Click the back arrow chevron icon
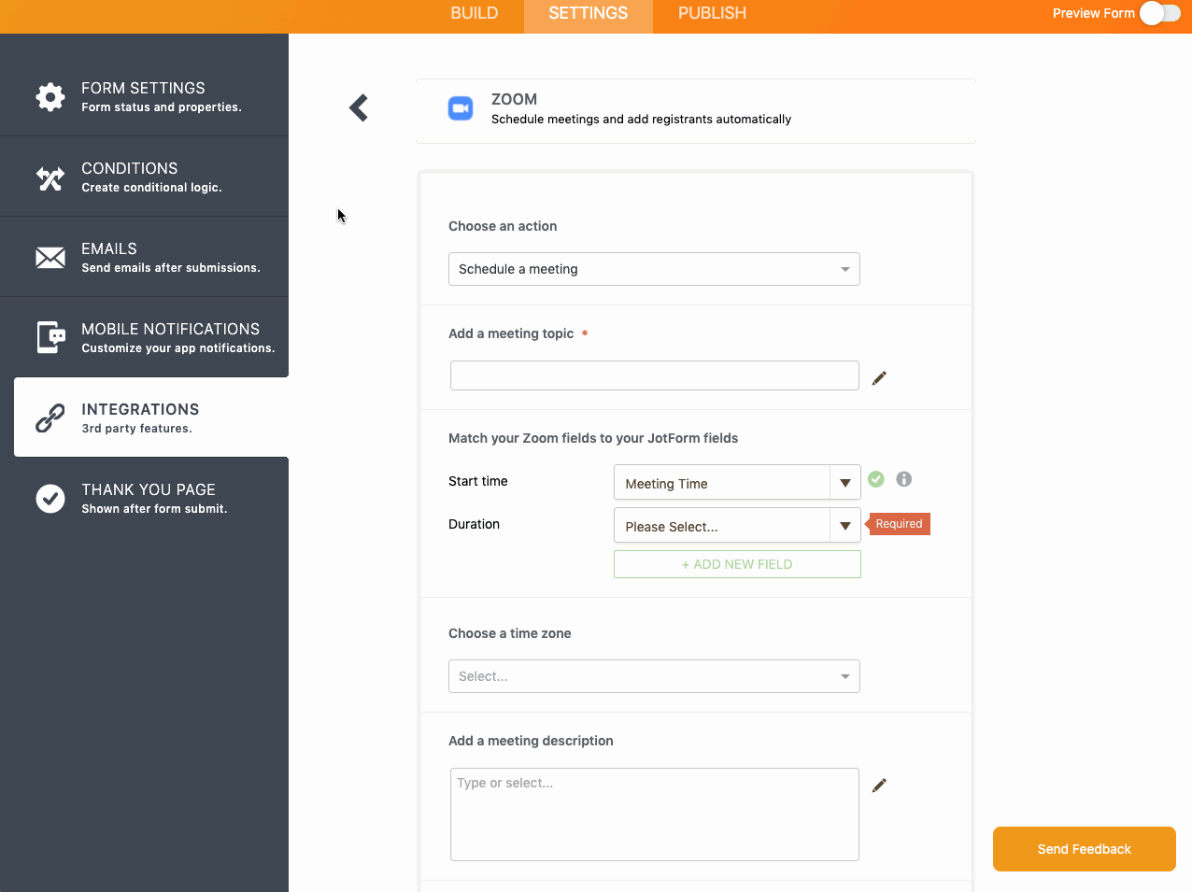Viewport: 1192px width, 892px height. [359, 108]
